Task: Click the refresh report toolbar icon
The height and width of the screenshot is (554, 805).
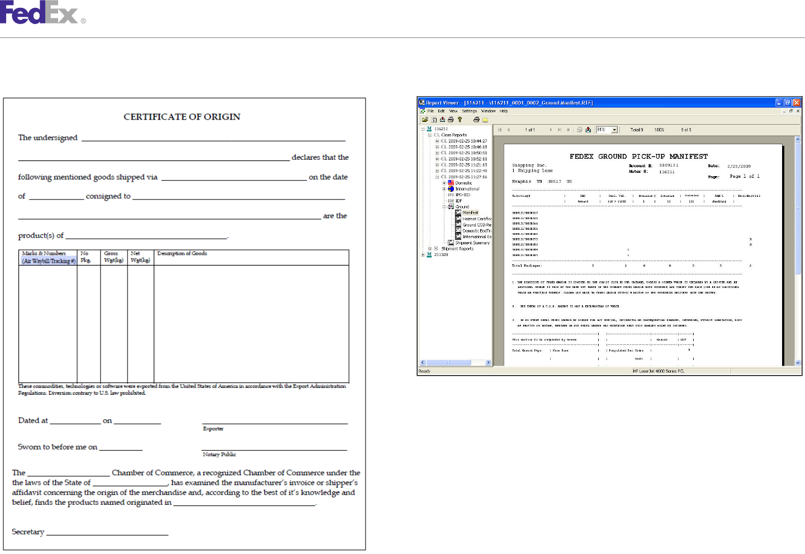Action: pos(434,120)
